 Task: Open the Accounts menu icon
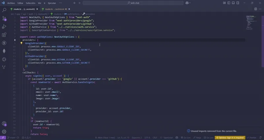4,124
